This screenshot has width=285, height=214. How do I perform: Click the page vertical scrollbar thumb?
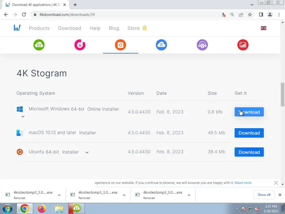[x=282, y=95]
